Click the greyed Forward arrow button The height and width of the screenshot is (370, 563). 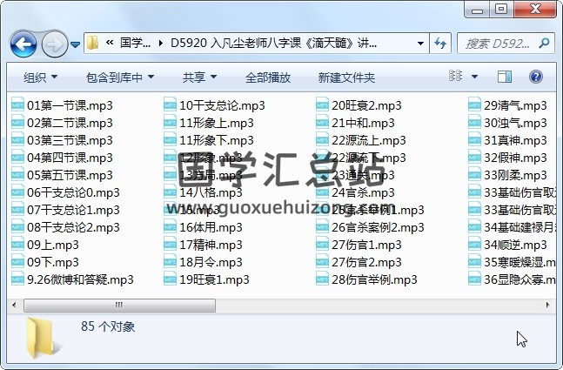pyautogui.click(x=55, y=44)
